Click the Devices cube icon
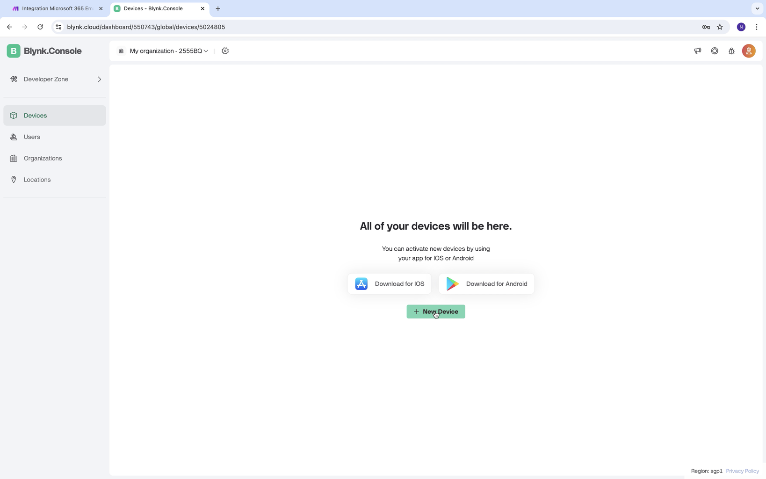This screenshot has width=766, height=479. click(14, 116)
